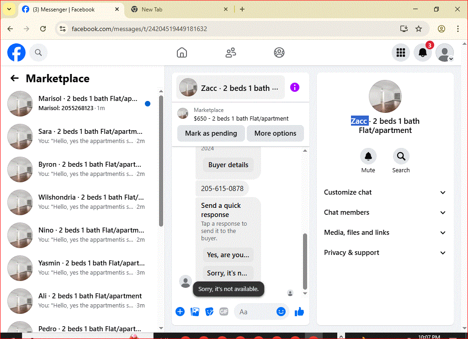Open Wilshondria conversation in chat list
This screenshot has width=468, height=339.
80,202
